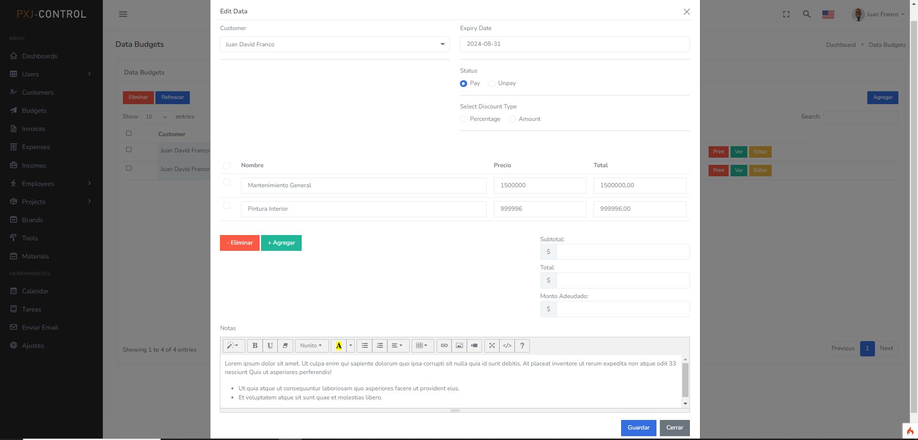Toggle underline in Notas editor

270,346
